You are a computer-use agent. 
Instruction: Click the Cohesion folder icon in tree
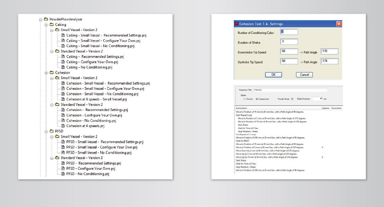52,73
